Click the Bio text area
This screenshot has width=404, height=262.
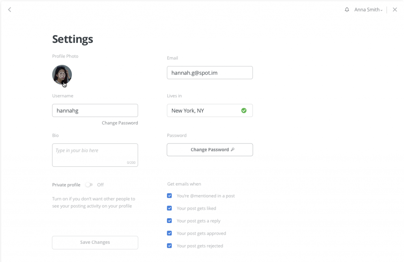click(95, 155)
